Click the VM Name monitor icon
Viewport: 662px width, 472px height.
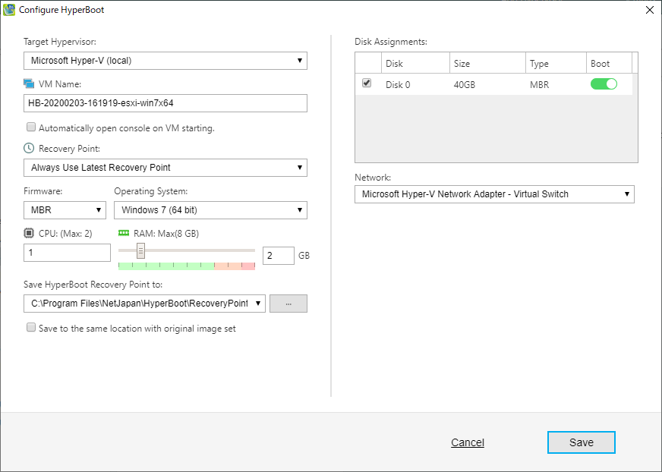[x=29, y=83]
